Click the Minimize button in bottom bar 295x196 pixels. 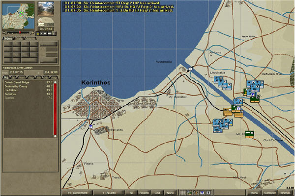pos(285,193)
